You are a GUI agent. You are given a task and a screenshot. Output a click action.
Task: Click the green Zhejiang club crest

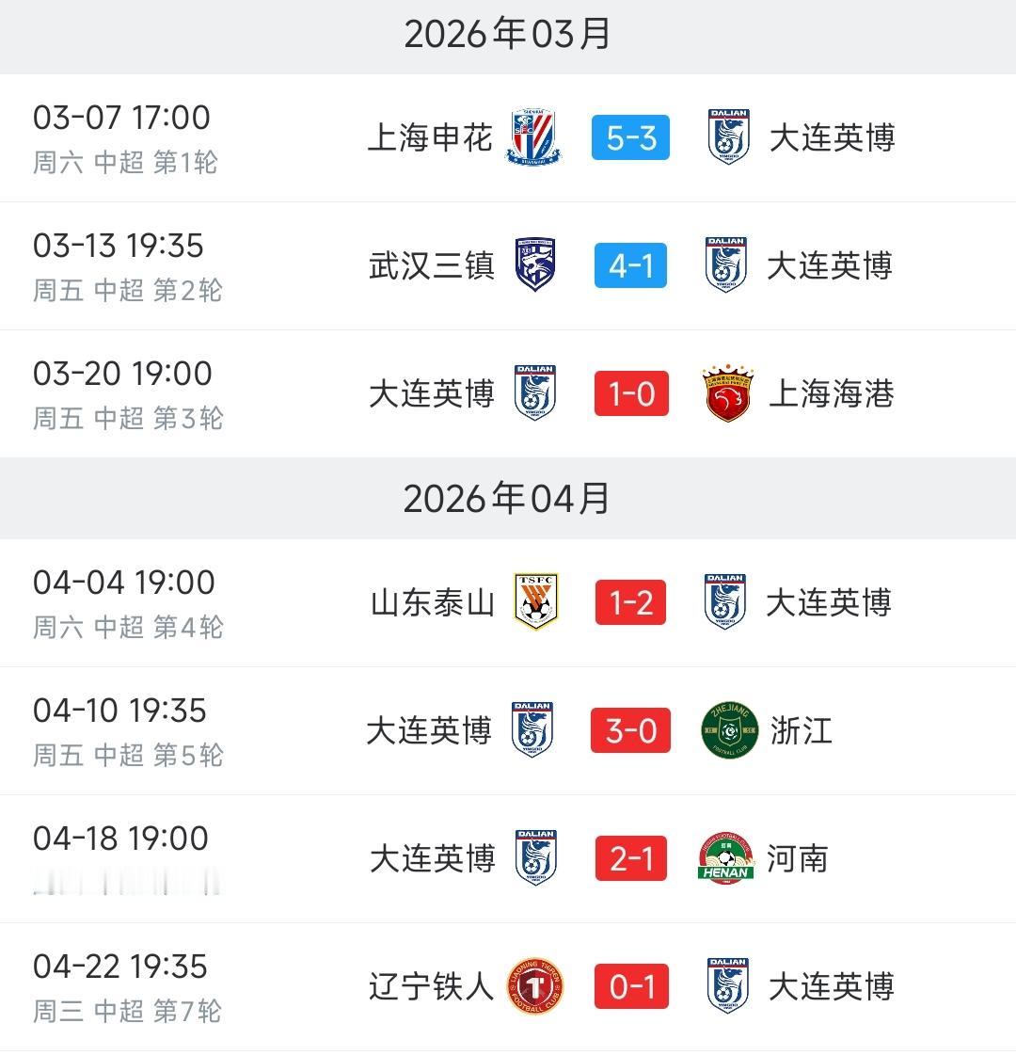tap(730, 730)
